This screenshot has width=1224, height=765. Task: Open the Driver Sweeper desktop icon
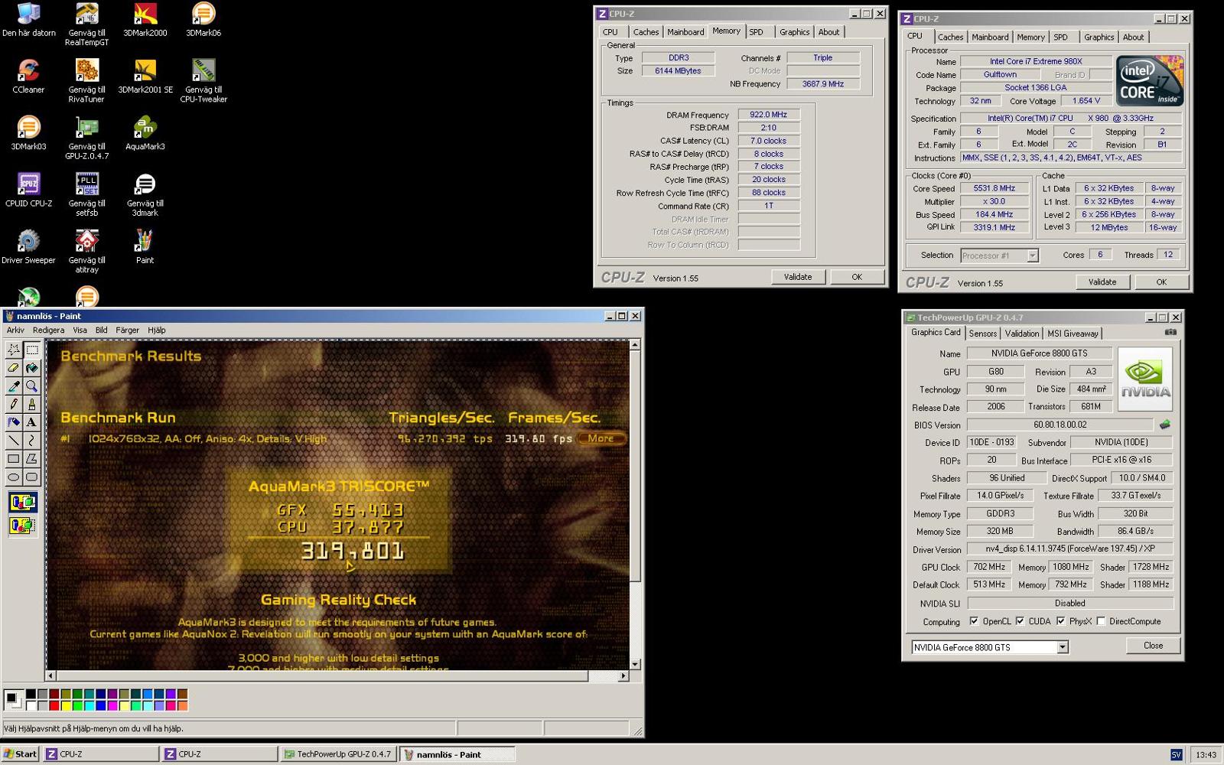[x=28, y=246]
